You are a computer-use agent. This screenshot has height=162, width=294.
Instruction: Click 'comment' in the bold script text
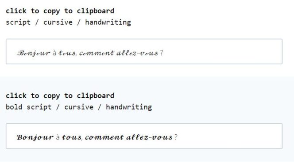pyautogui.click(x=104, y=138)
